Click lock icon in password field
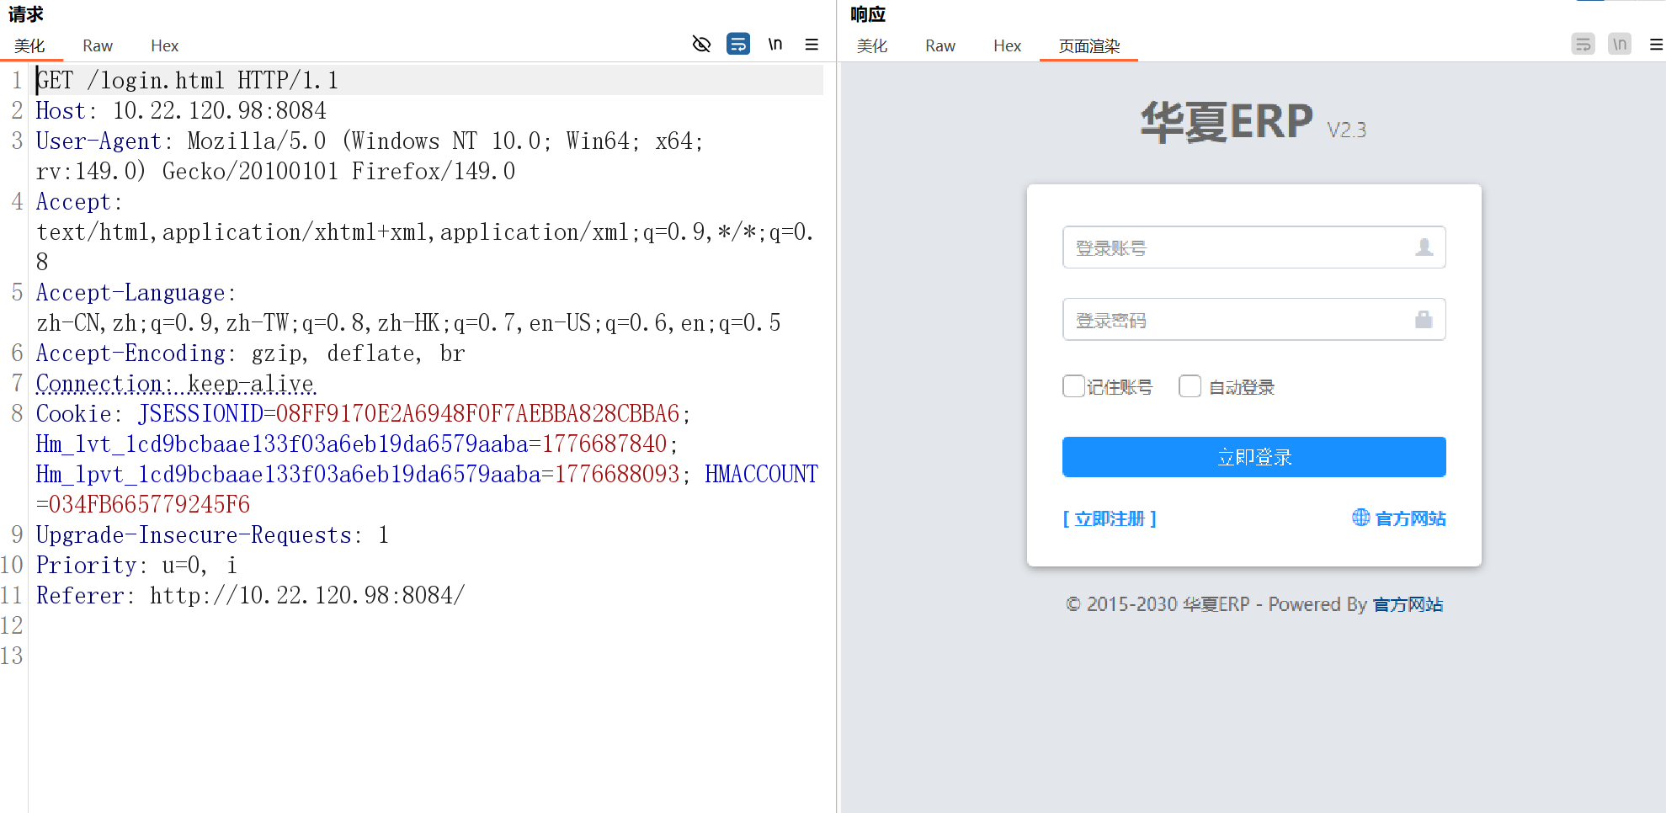This screenshot has width=1666, height=813. pyautogui.click(x=1424, y=320)
